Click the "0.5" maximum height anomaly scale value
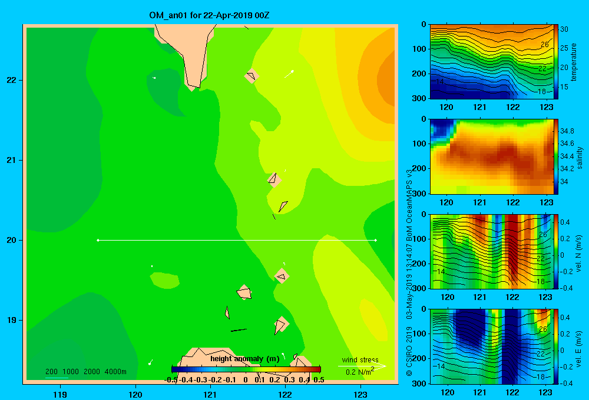589x400 pixels. point(319,380)
